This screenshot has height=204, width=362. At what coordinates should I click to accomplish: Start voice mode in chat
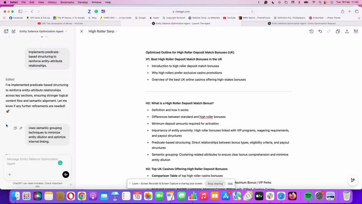point(66,175)
